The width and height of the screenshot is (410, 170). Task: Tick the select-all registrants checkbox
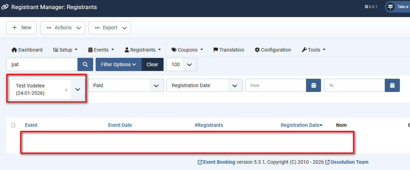[x=13, y=125]
